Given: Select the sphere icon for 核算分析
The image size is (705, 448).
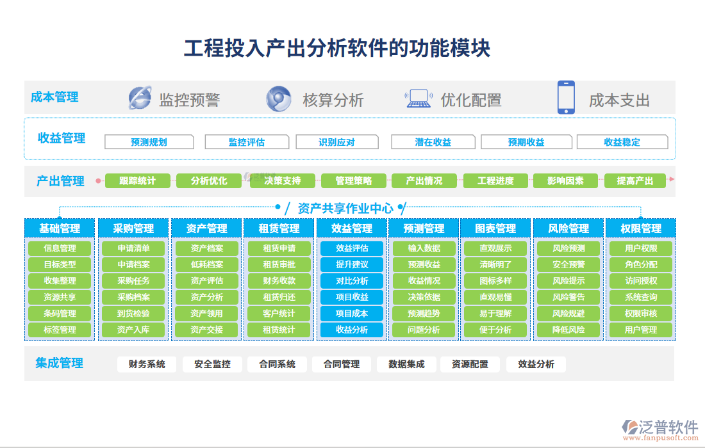Looking at the screenshot, I should [x=278, y=99].
